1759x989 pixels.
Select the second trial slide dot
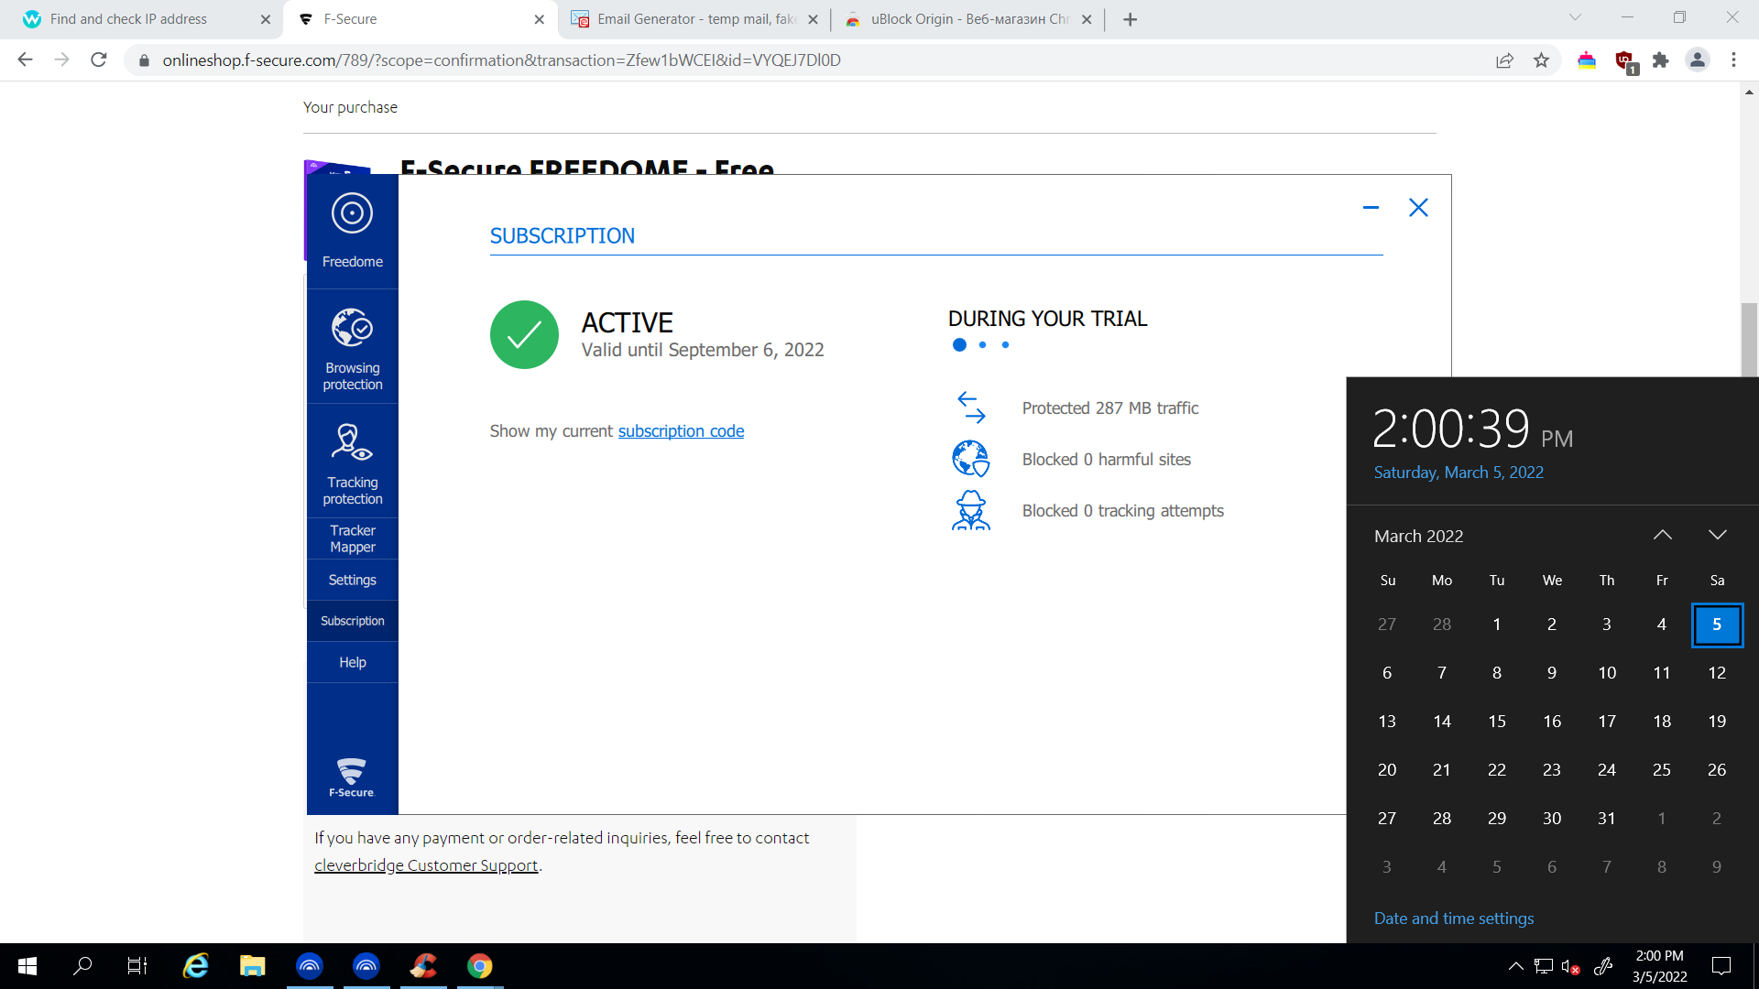point(982,345)
